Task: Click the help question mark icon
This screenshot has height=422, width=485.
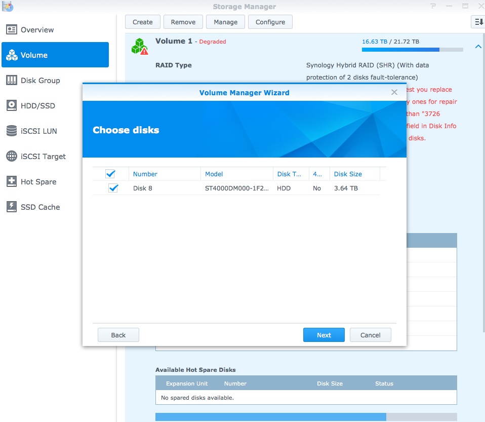Action: click(433, 6)
